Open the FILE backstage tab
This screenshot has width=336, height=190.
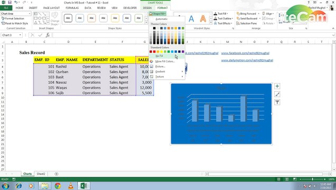pyautogui.click(x=6, y=8)
